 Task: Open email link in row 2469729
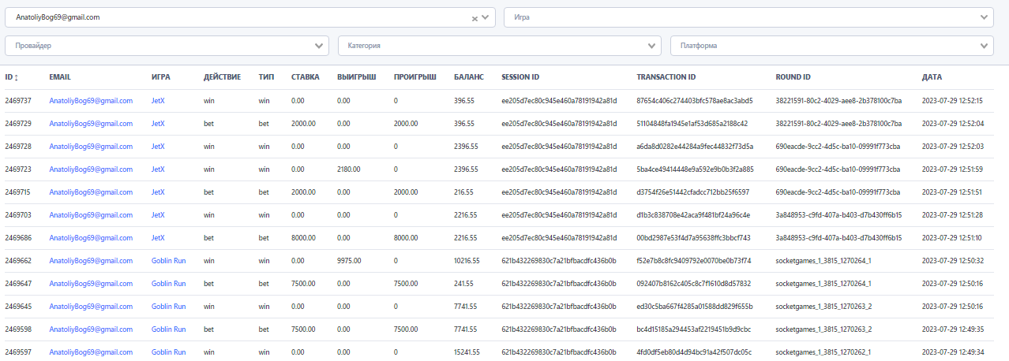91,124
